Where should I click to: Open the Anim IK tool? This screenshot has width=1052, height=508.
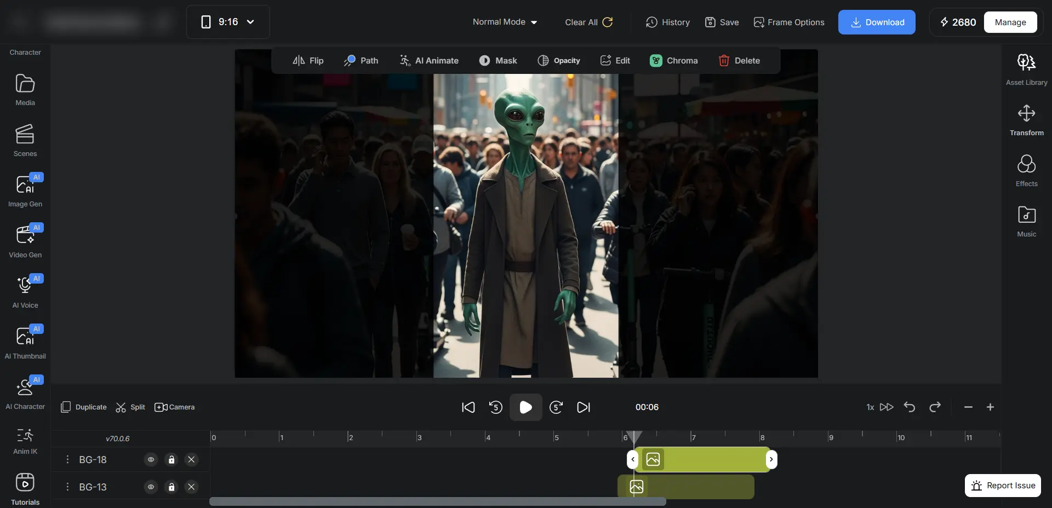pyautogui.click(x=25, y=442)
